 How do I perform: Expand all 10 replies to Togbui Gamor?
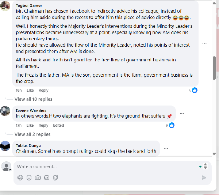(x=33, y=99)
